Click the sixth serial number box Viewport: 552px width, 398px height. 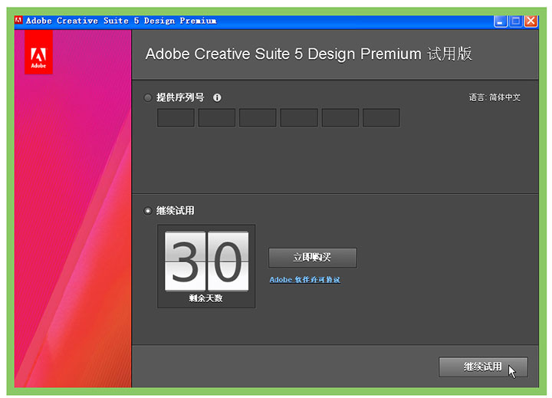381,117
